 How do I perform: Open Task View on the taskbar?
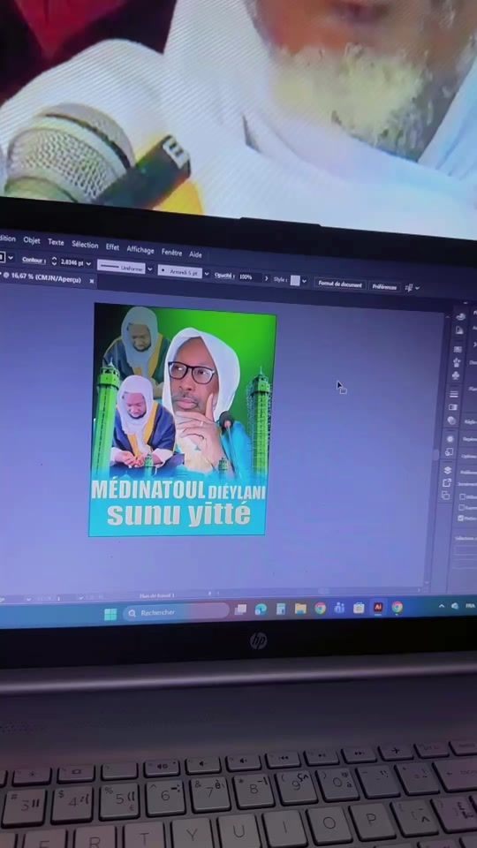(x=240, y=609)
